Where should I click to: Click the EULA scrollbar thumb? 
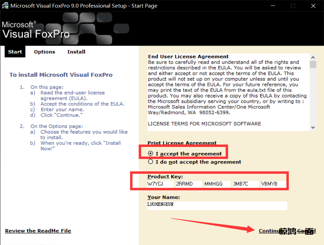[x=313, y=65]
